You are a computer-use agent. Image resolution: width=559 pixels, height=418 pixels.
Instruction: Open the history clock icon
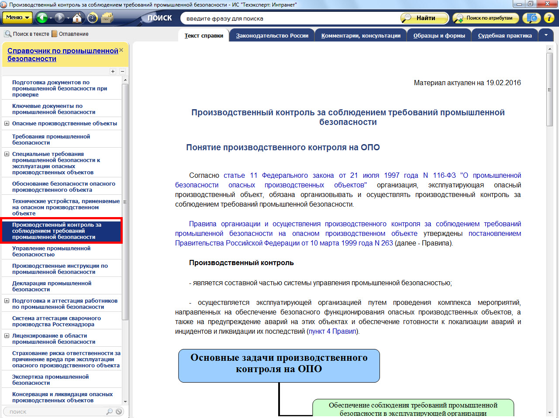click(93, 18)
